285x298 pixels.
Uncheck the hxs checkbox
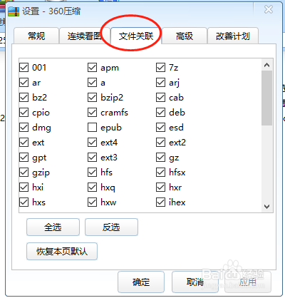[x=24, y=202]
